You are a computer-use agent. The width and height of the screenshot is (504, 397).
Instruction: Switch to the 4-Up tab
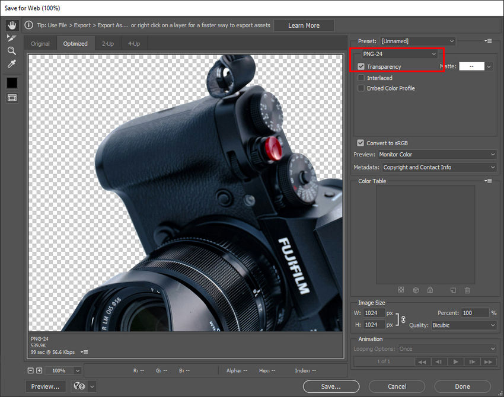[134, 43]
